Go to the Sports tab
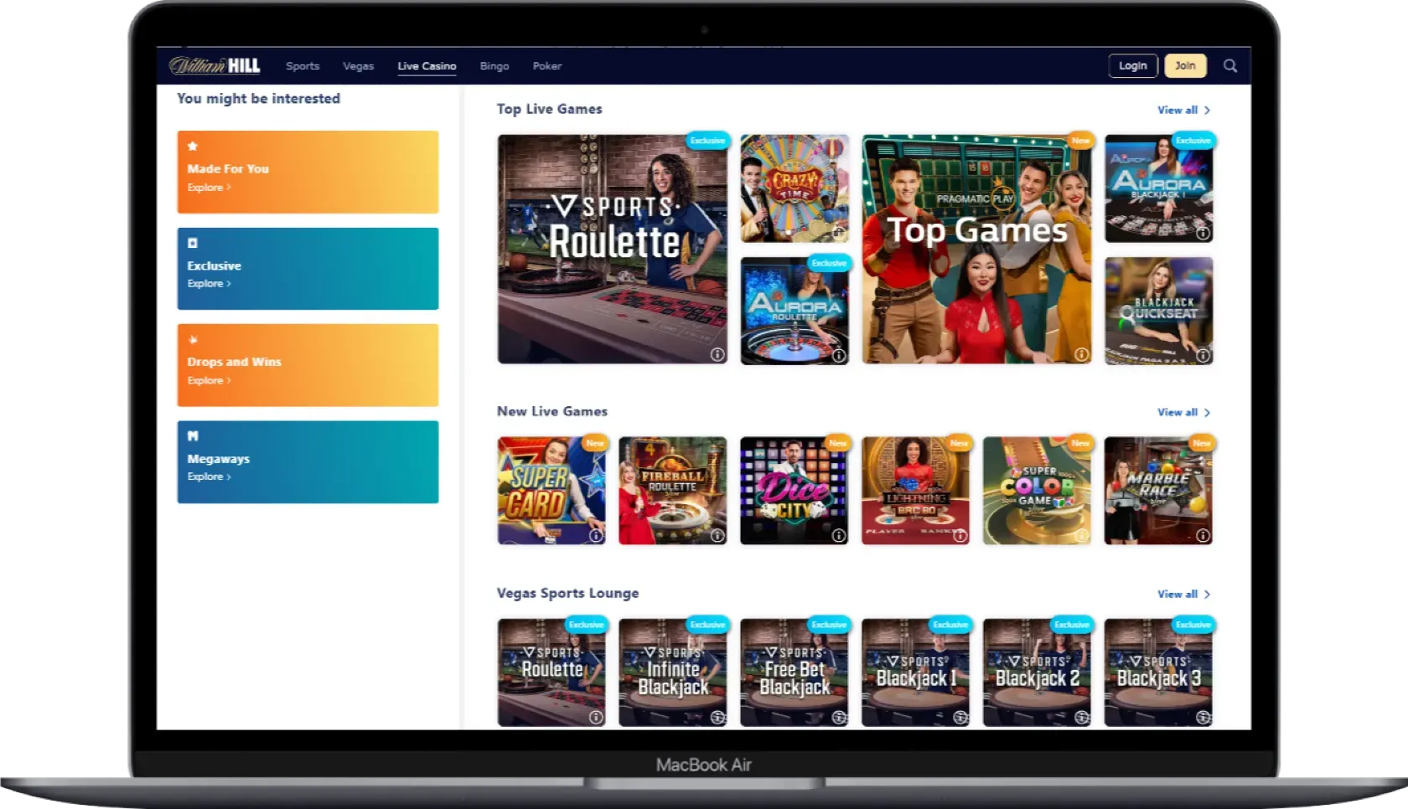 [303, 66]
